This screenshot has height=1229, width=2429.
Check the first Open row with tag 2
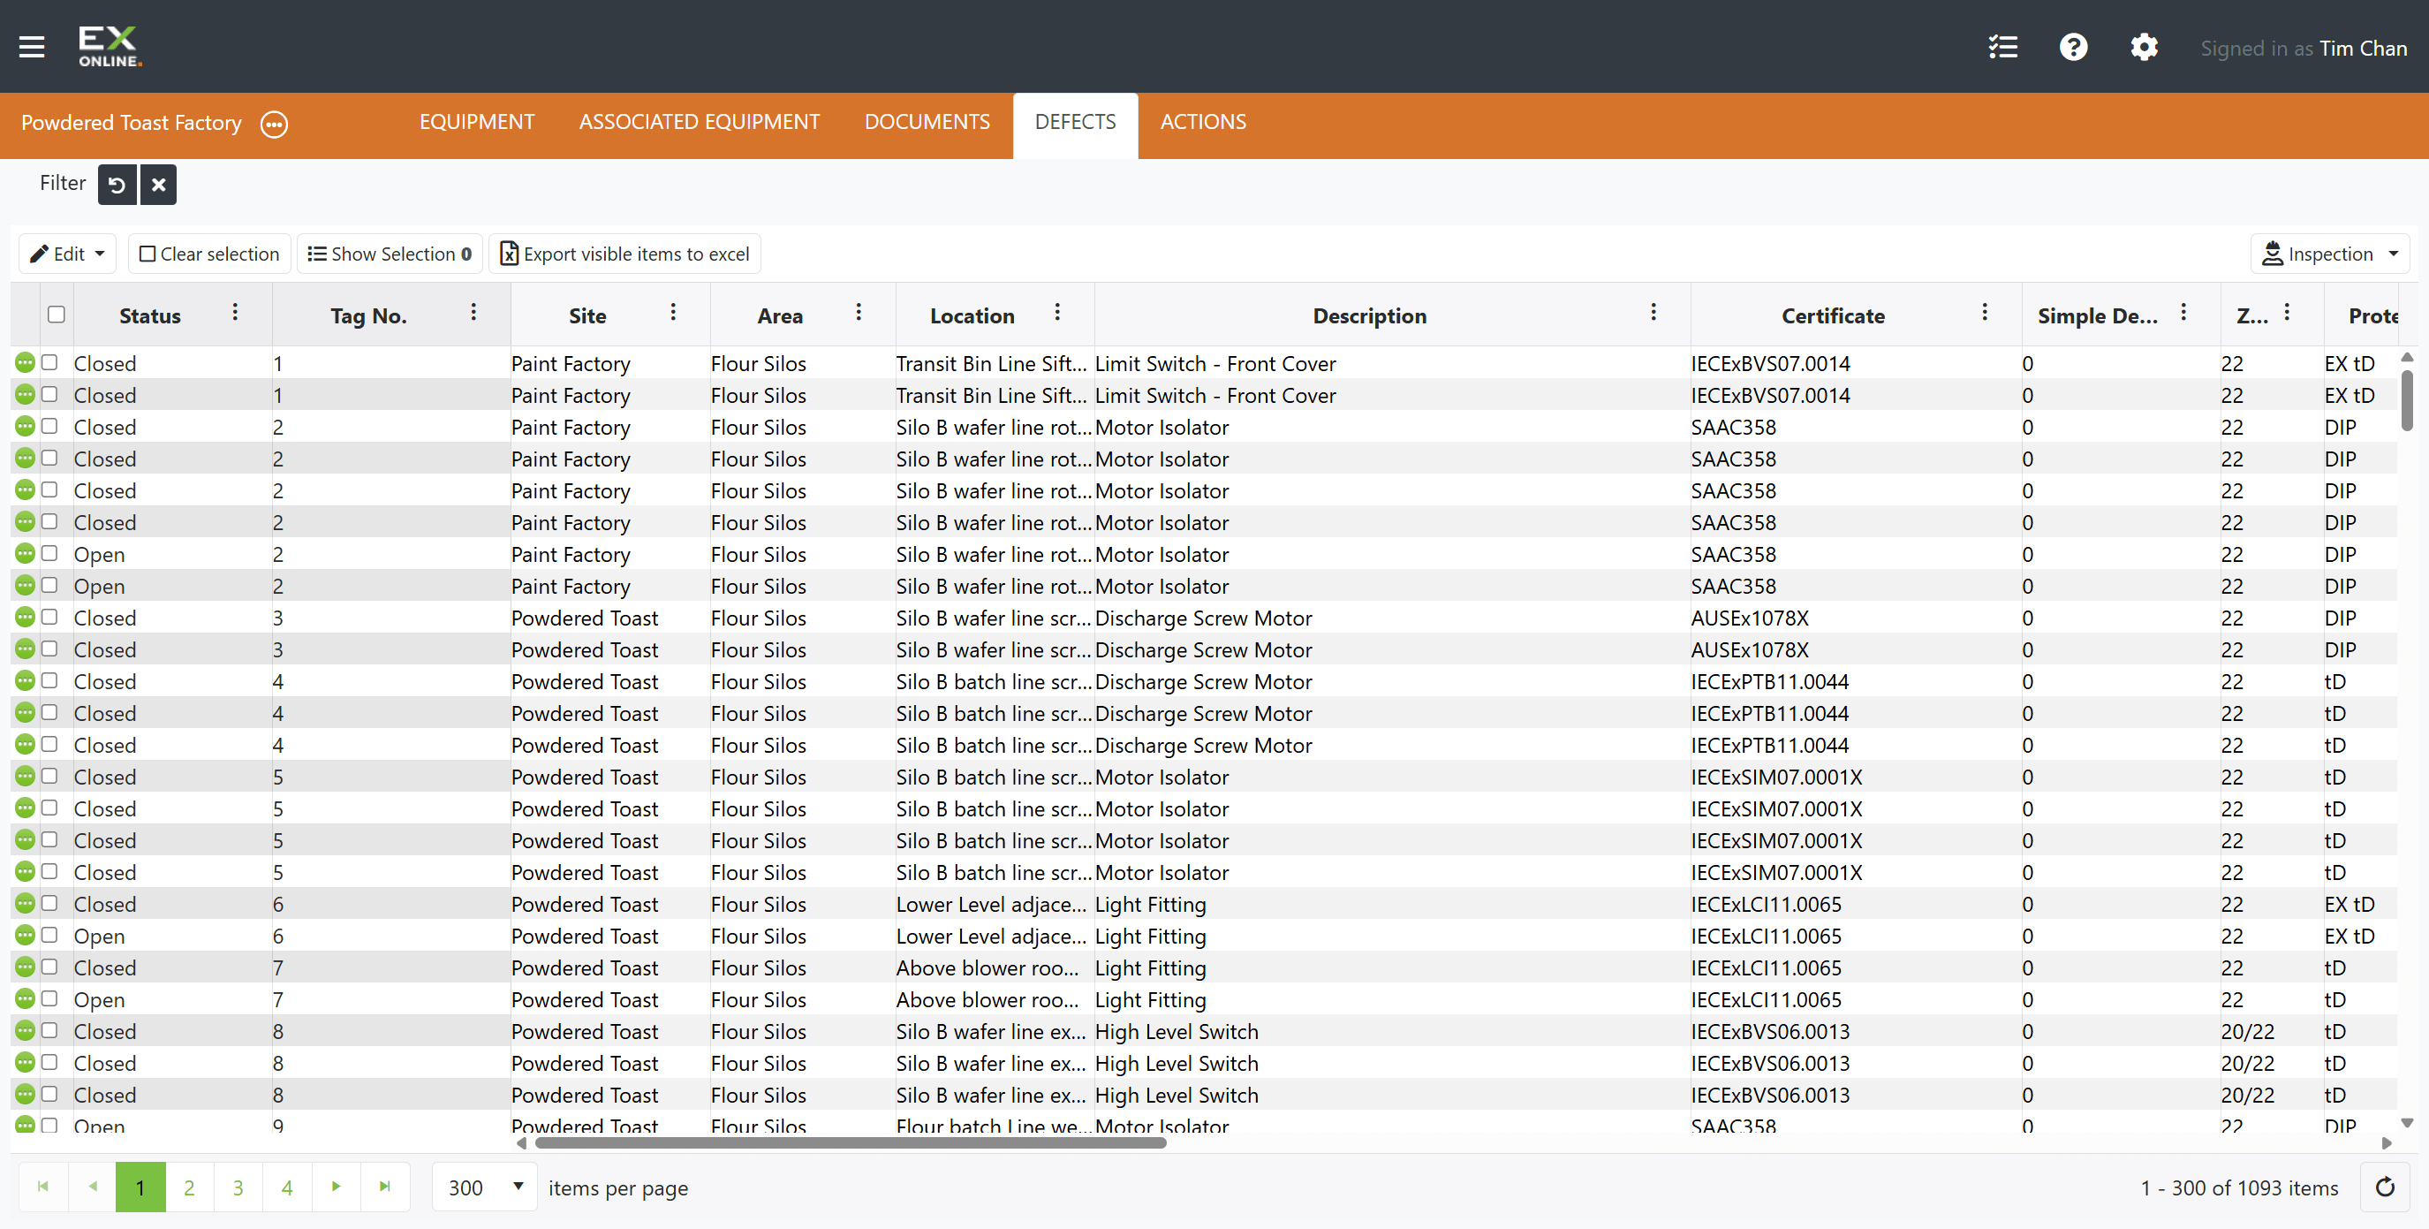coord(50,553)
